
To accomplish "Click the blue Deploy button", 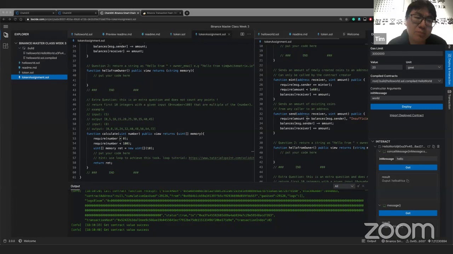I will [x=406, y=107].
